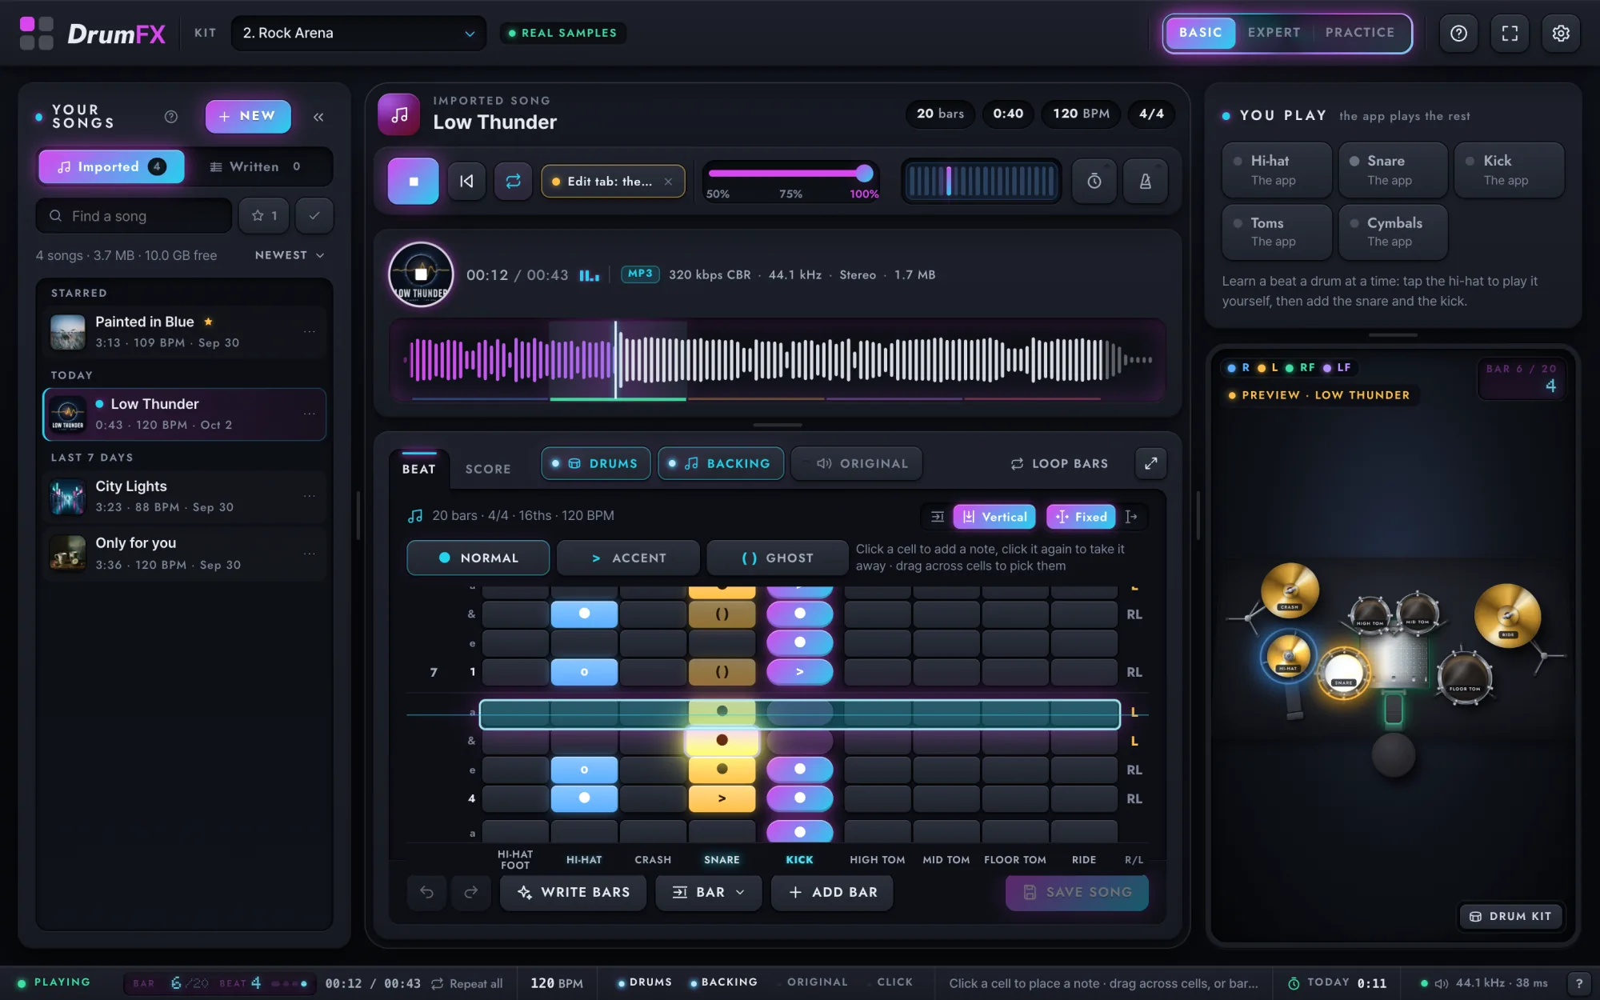
Task: Open the timer/count-in clock icon
Action: point(1094,181)
